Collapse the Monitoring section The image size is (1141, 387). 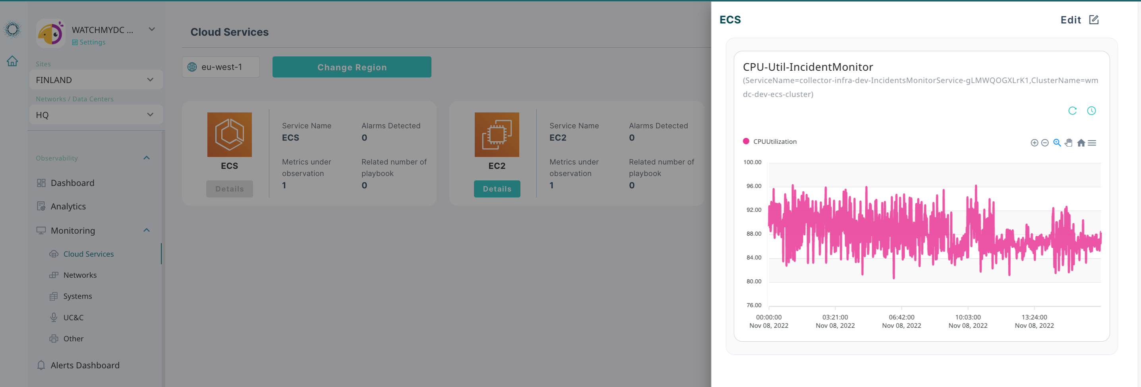146,230
